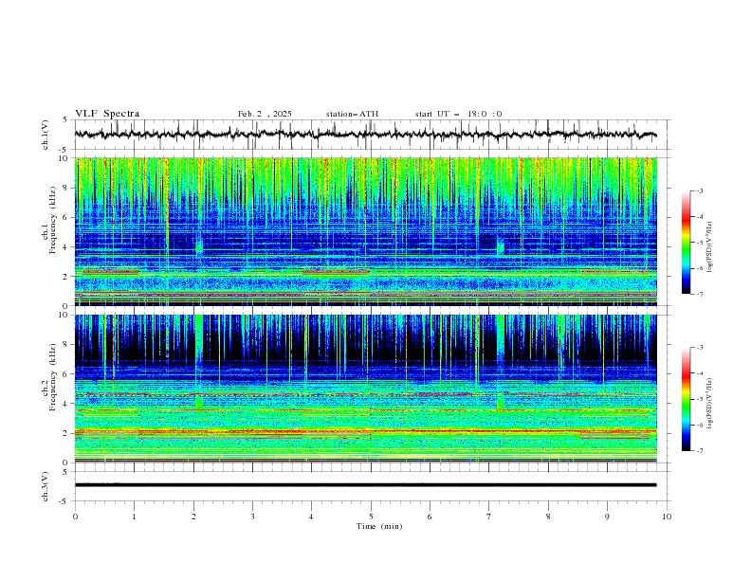Click the ch.2 spectrogram panel
751x580 pixels.
pyautogui.click(x=365, y=389)
